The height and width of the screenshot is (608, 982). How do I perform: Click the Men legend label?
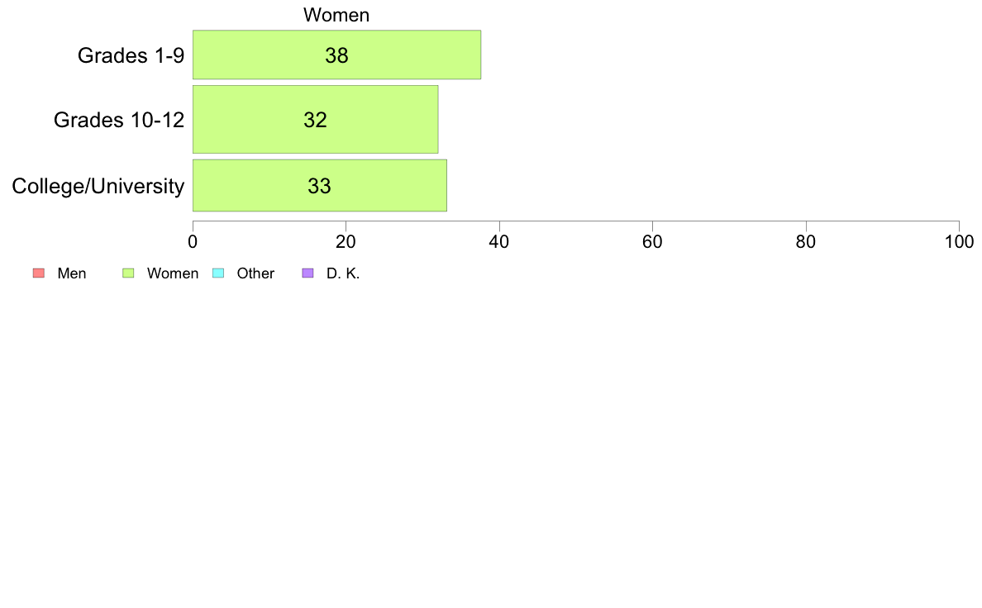coord(72,273)
